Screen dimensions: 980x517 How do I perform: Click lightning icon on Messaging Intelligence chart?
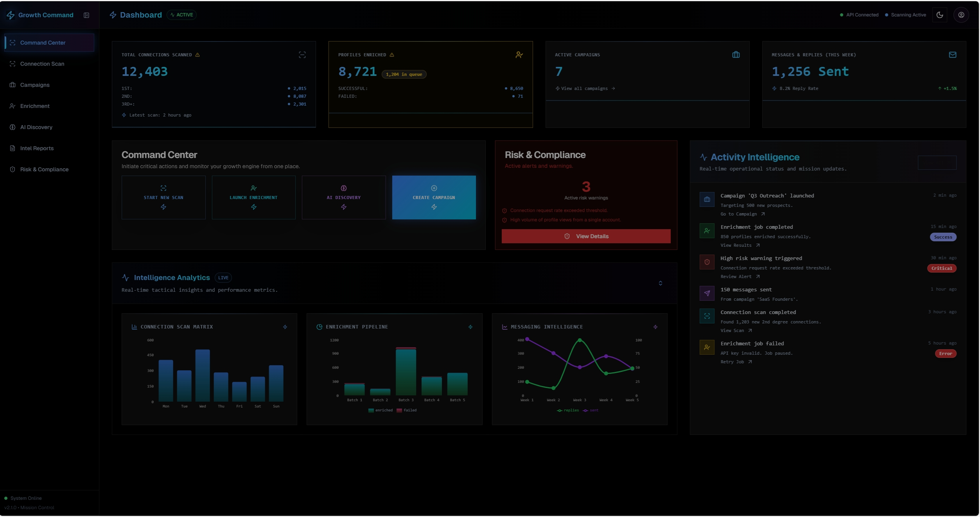click(655, 327)
